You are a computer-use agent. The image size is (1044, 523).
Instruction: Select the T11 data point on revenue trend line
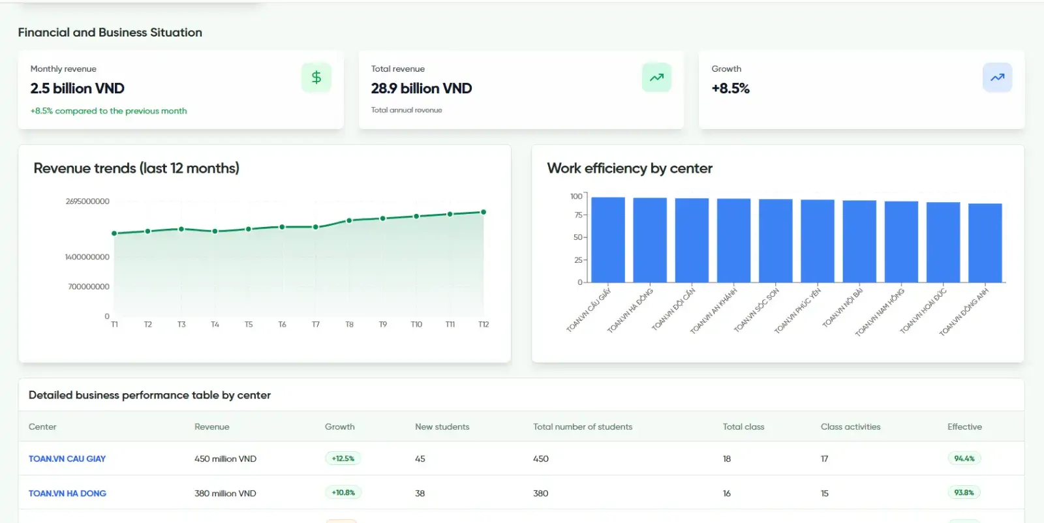point(450,214)
